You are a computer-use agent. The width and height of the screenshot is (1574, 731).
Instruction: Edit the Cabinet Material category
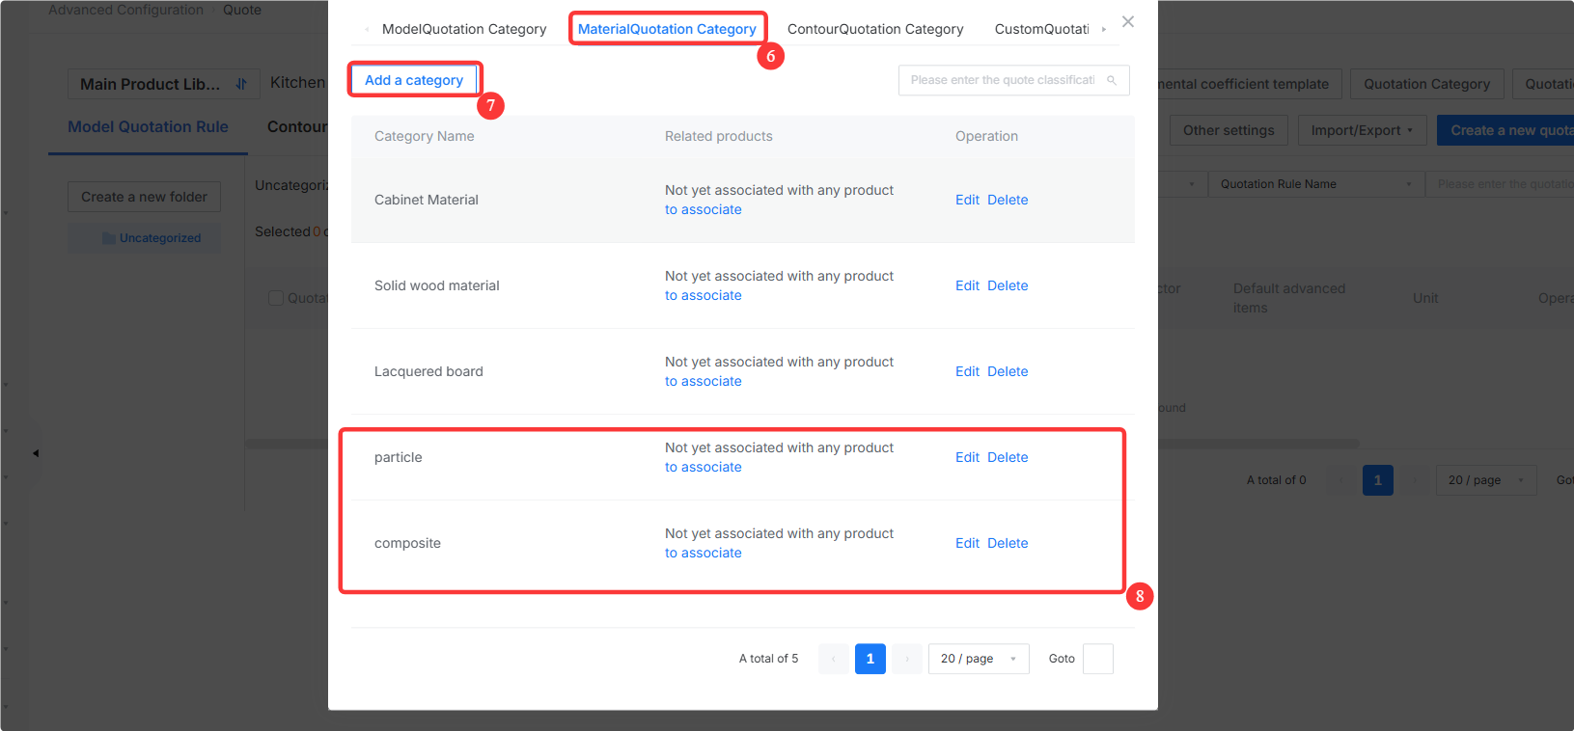pos(967,200)
